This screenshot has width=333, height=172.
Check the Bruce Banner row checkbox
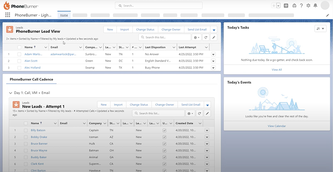pyautogui.click(x=26, y=144)
